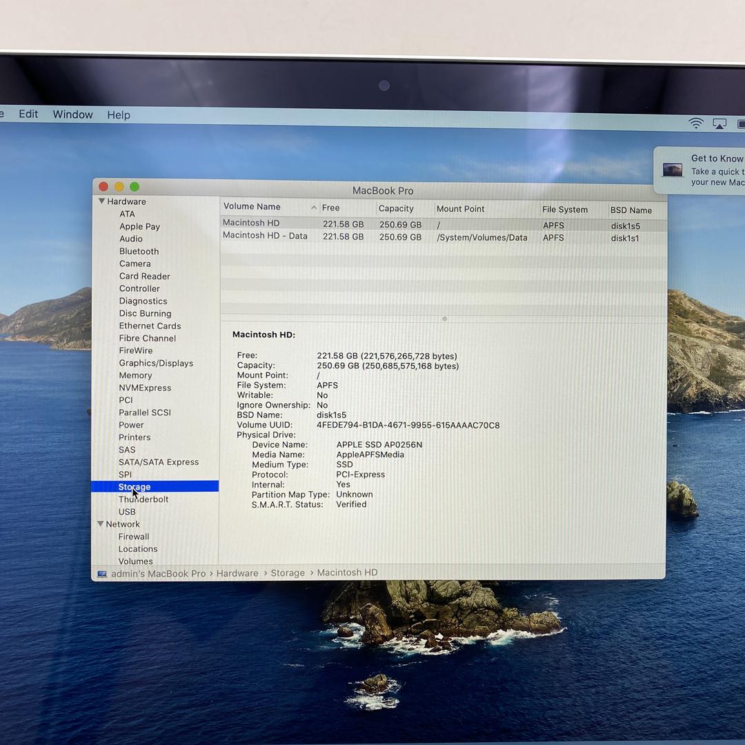Select Thunderbolt in the sidebar

(x=143, y=499)
